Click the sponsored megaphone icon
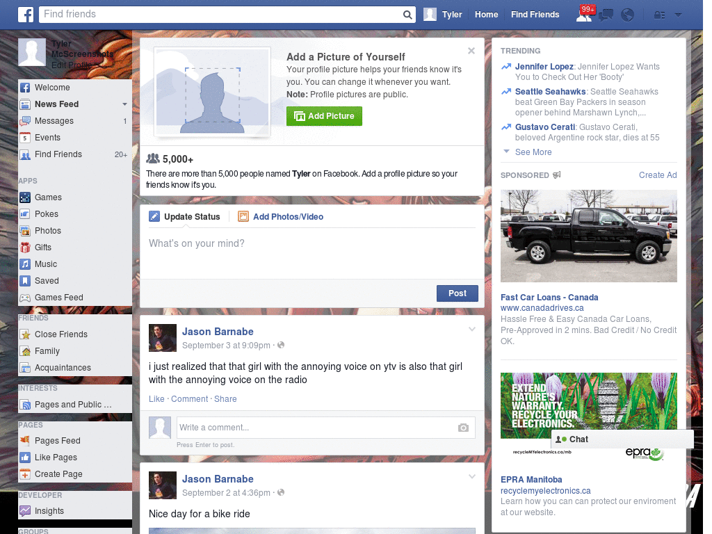 (557, 175)
